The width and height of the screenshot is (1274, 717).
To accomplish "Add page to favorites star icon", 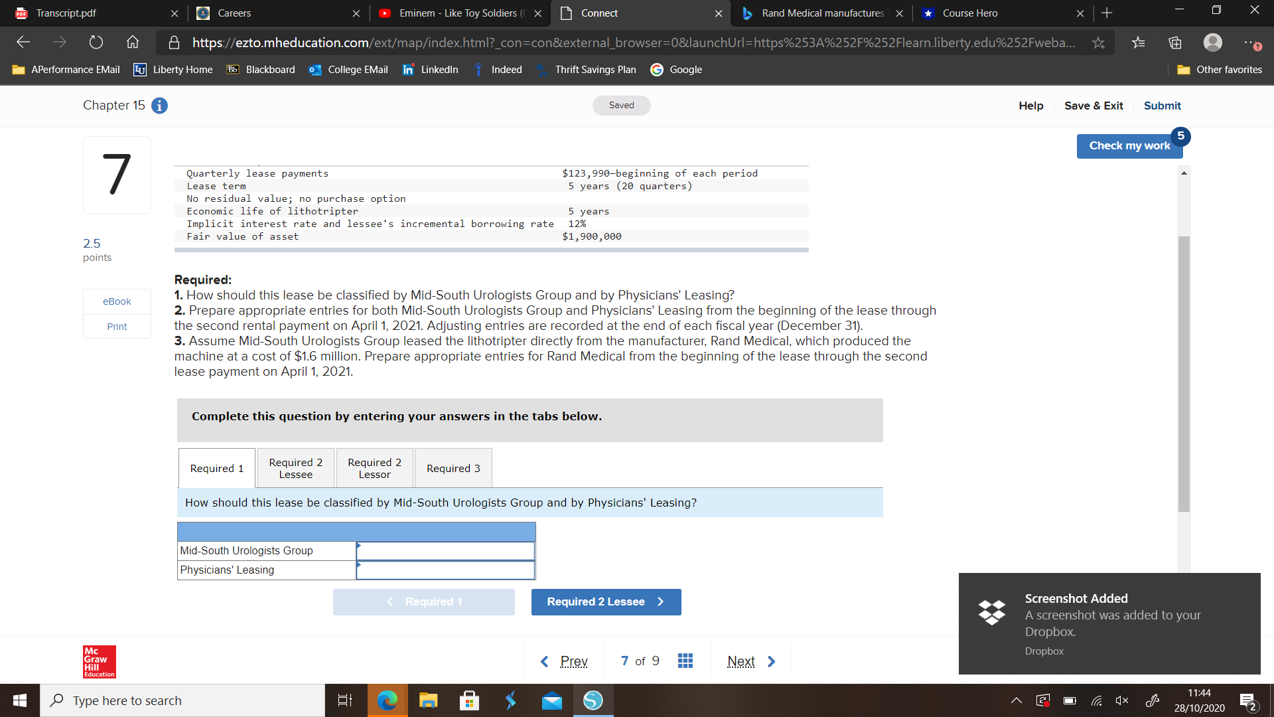I will click(x=1099, y=42).
